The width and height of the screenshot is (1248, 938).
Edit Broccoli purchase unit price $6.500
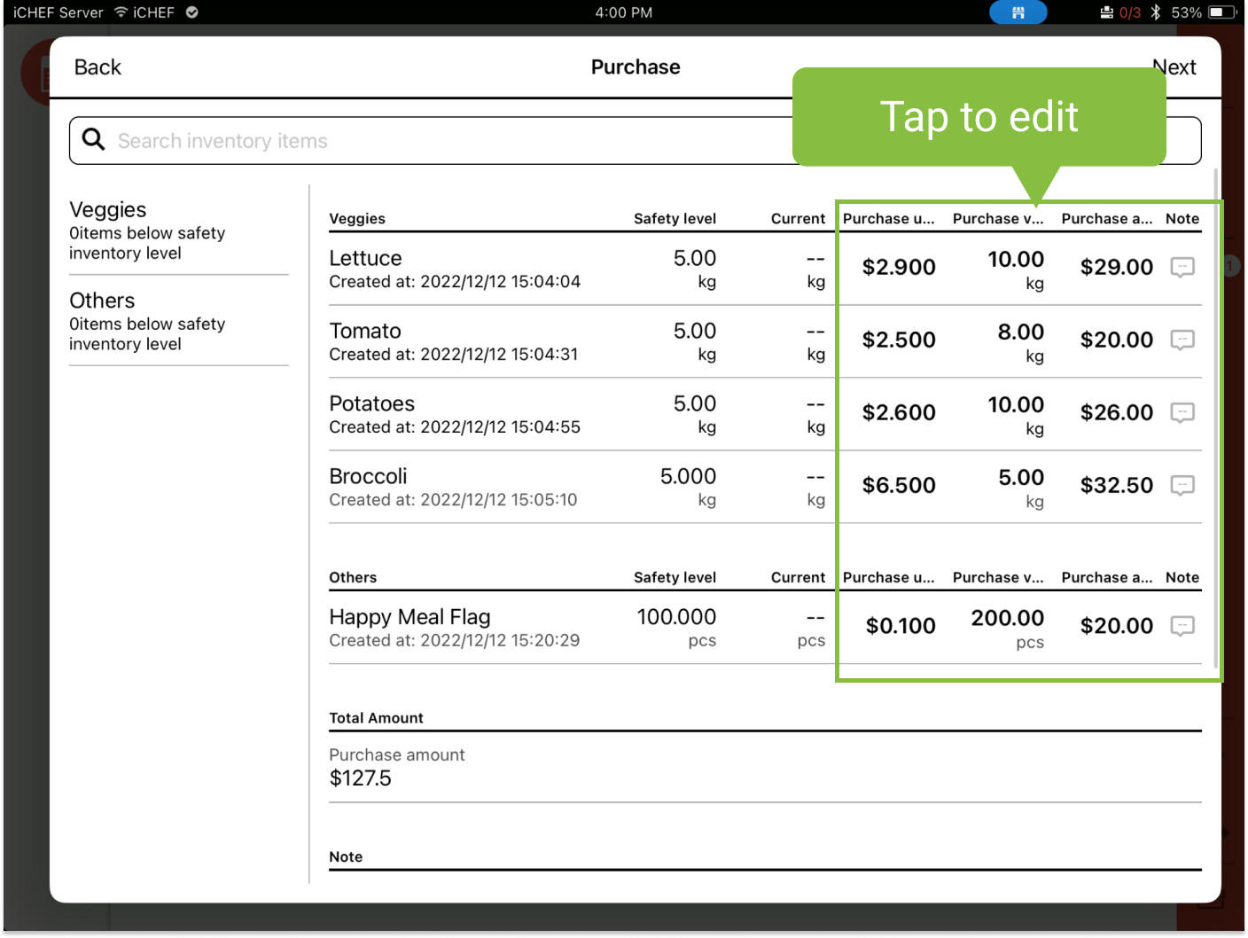click(898, 485)
